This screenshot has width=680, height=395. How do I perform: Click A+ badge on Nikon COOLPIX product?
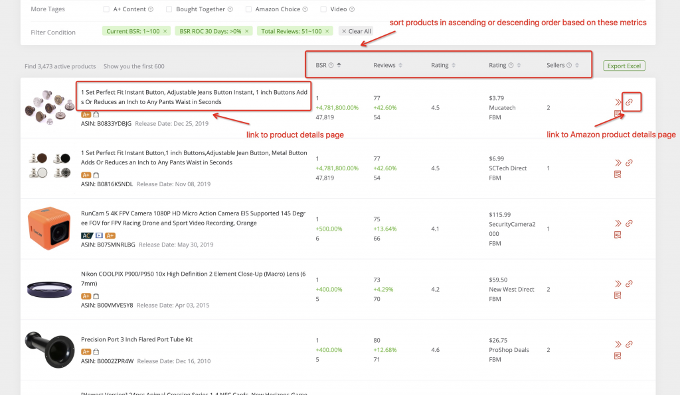[86, 296]
